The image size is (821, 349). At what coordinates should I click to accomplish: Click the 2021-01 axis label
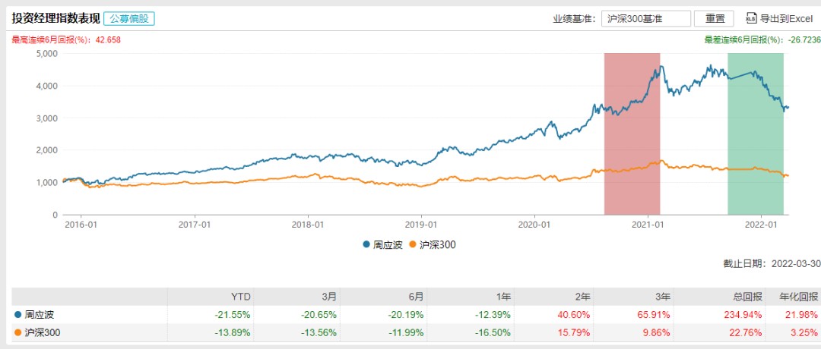point(648,224)
